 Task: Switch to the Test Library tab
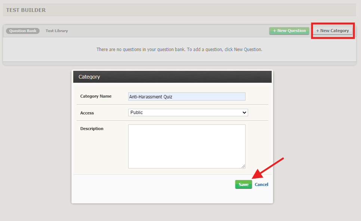click(56, 31)
